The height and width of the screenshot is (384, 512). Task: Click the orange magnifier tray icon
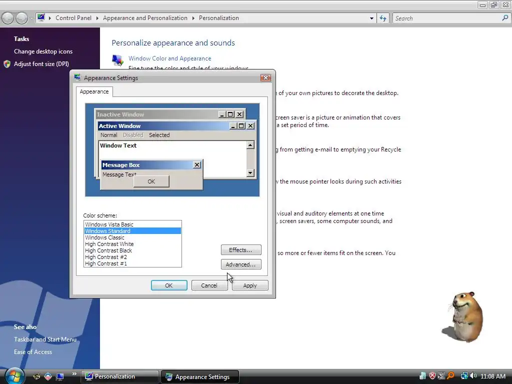451,376
